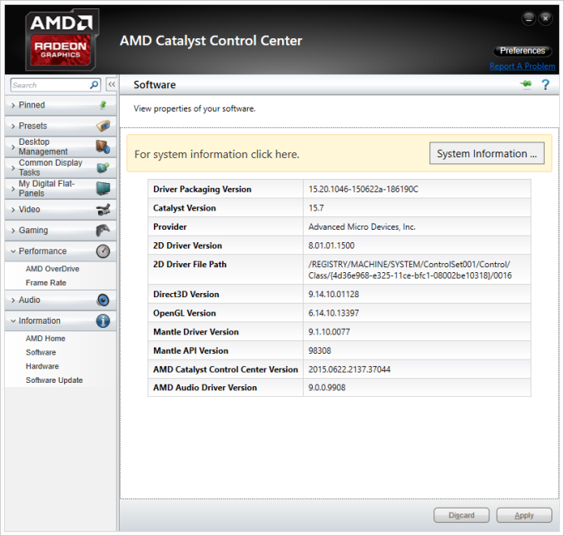
Task: Select Hardware under Information
Action: click(42, 366)
